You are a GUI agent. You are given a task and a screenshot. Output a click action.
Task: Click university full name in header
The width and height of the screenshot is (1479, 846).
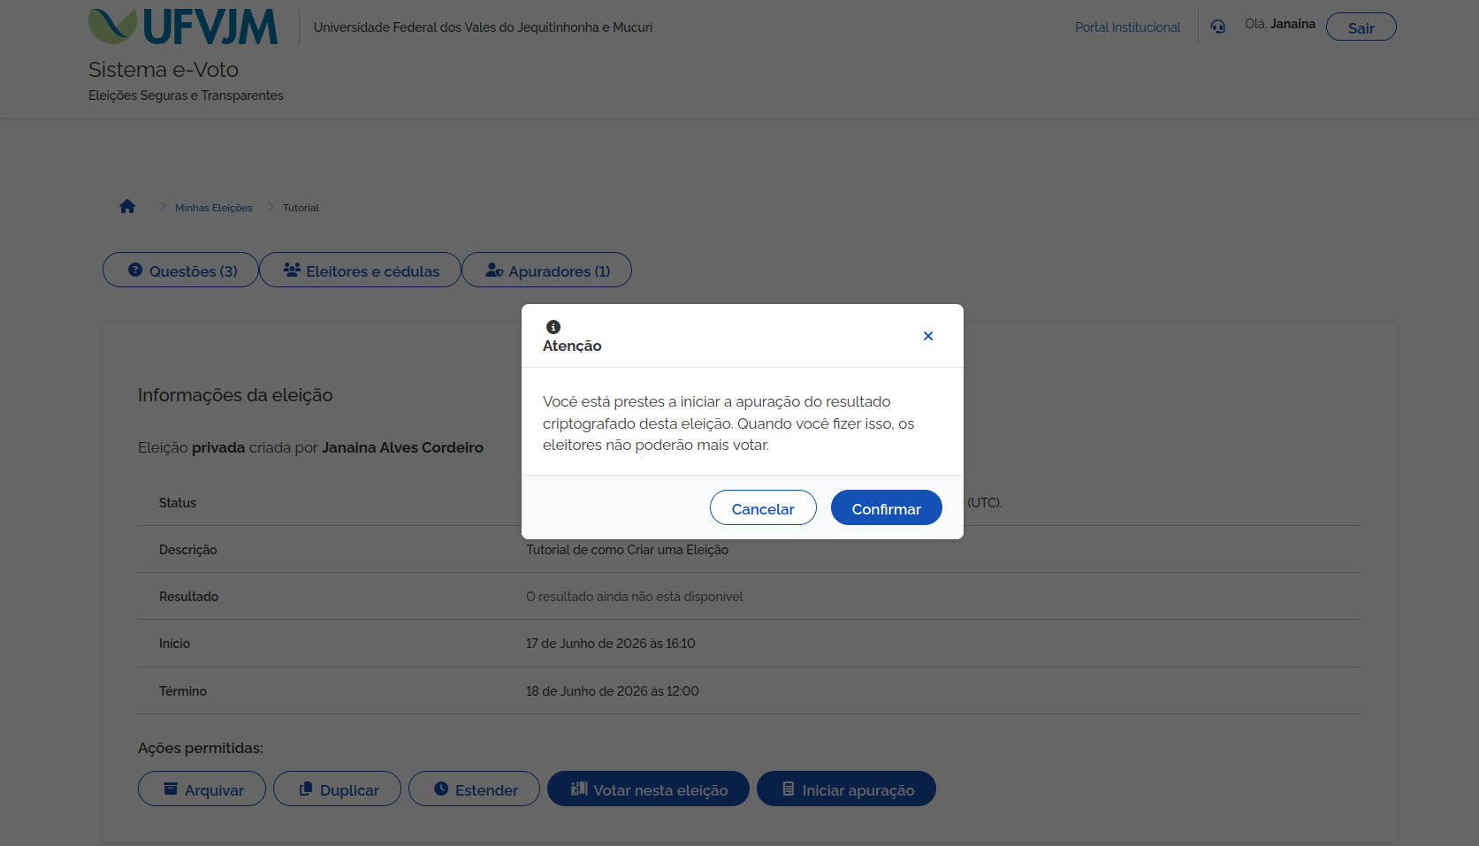click(483, 27)
